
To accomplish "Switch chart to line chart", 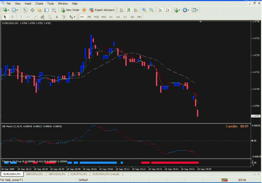I will point(136,10).
